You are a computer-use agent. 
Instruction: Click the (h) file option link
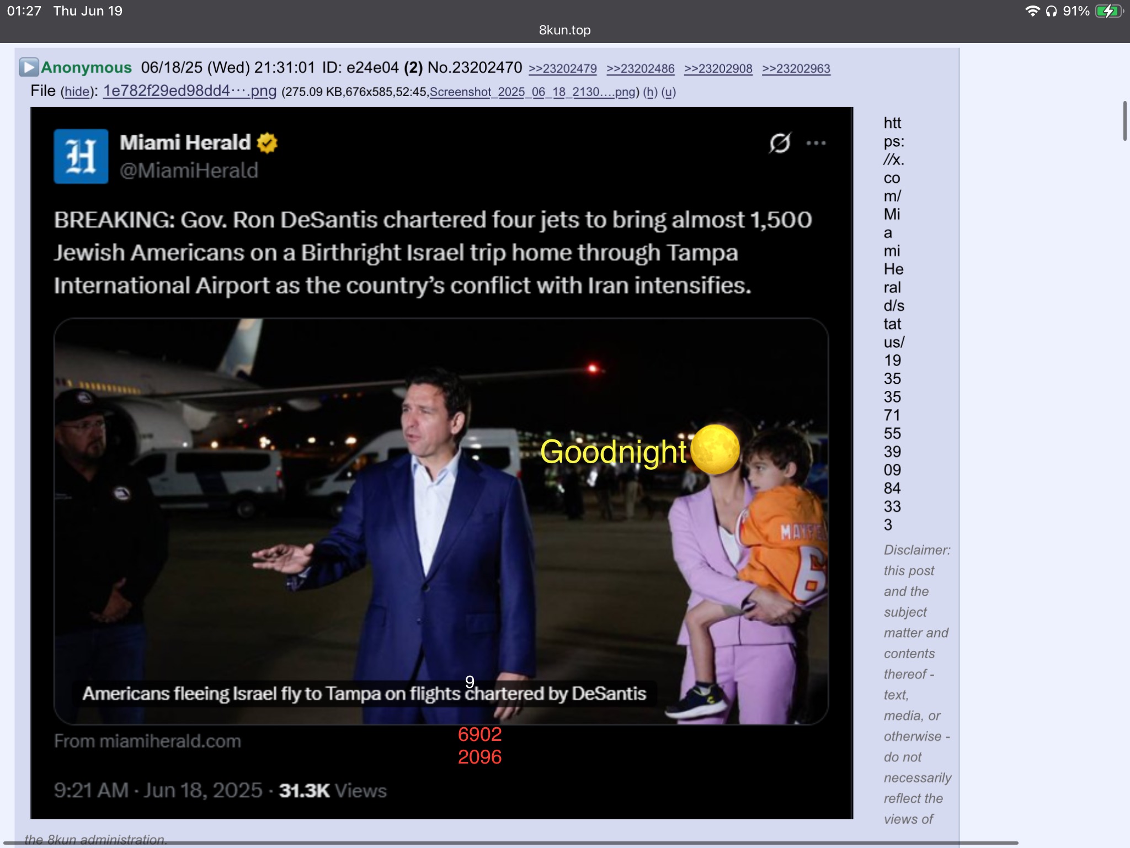coord(651,92)
